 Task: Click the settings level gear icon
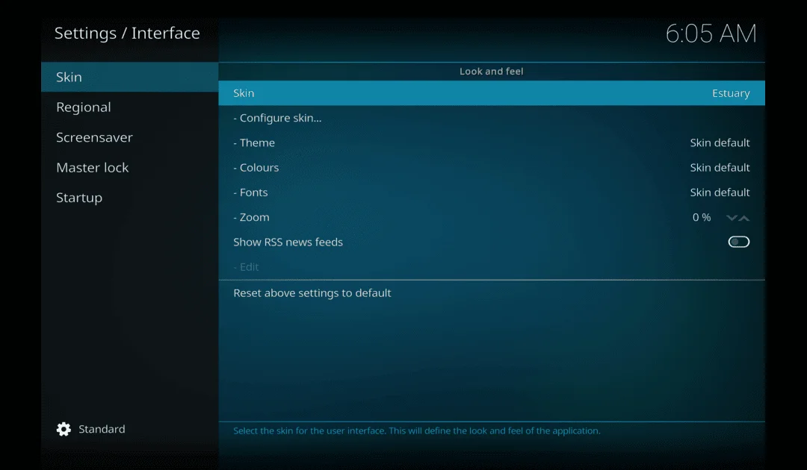(64, 429)
